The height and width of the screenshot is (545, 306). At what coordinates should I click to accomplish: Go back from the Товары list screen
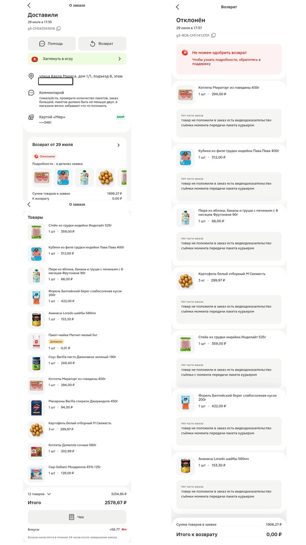point(29,204)
